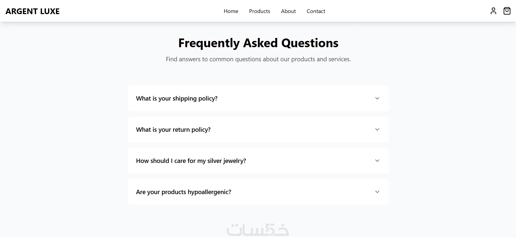Click "Are your products hypoallergenic?" question text
The height and width of the screenshot is (241, 516).
click(183, 192)
